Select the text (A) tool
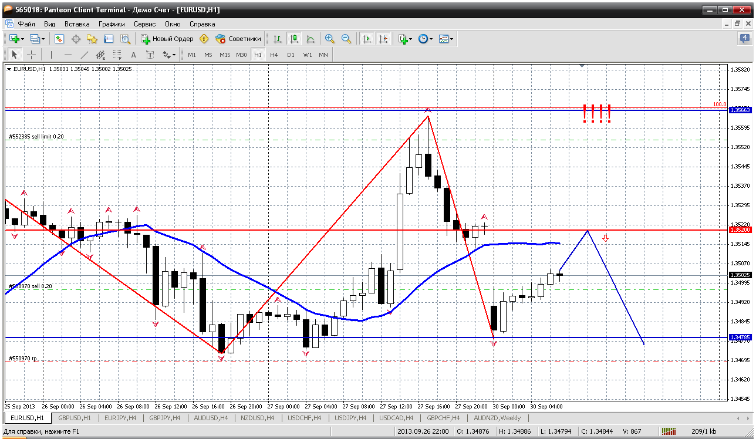This screenshot has width=756, height=439. pos(133,55)
